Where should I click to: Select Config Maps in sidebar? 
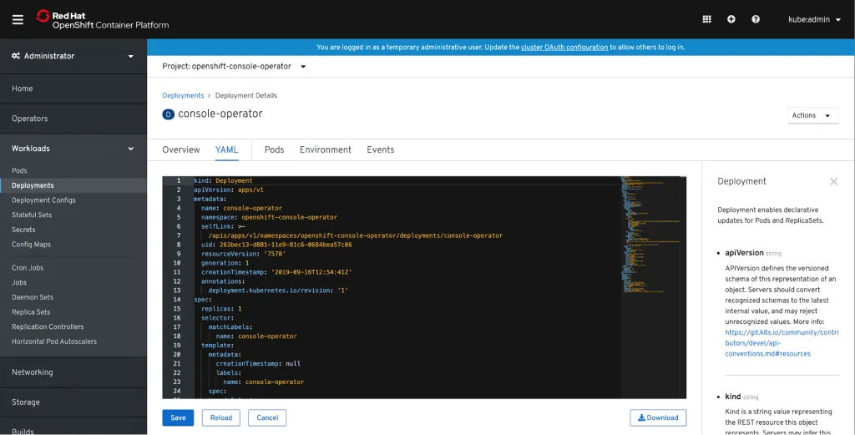(31, 244)
